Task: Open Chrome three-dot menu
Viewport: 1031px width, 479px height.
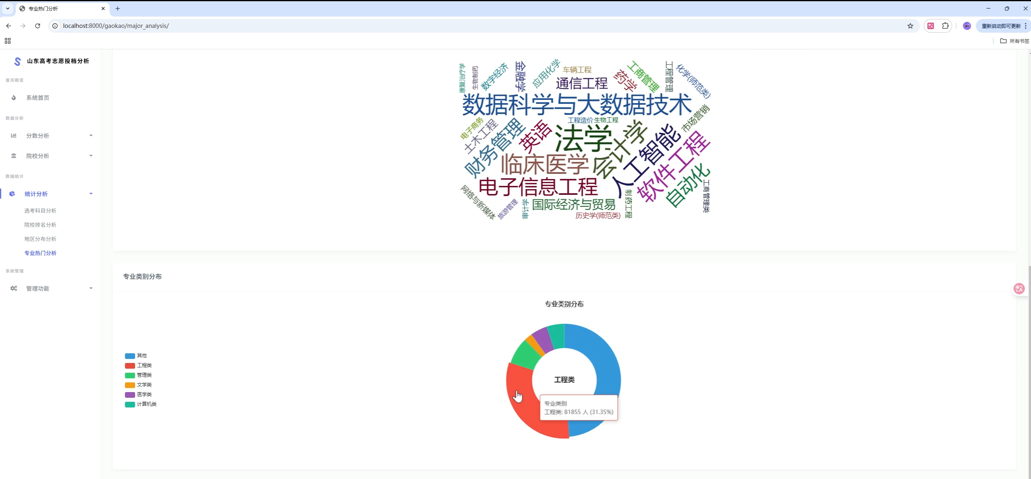Action: (1026, 26)
